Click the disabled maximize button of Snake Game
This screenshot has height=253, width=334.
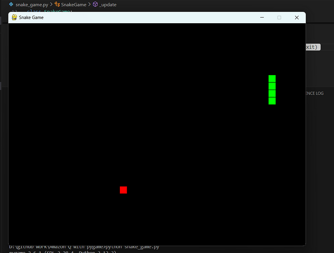coord(279,18)
